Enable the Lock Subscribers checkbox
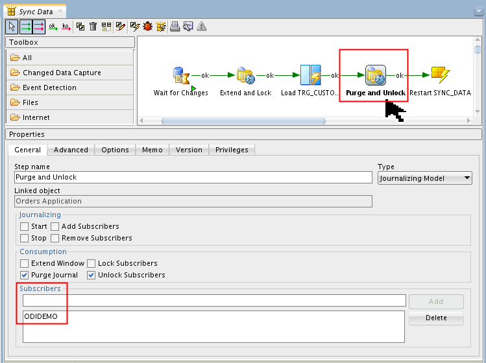Image resolution: width=486 pixels, height=363 pixels. click(x=91, y=263)
